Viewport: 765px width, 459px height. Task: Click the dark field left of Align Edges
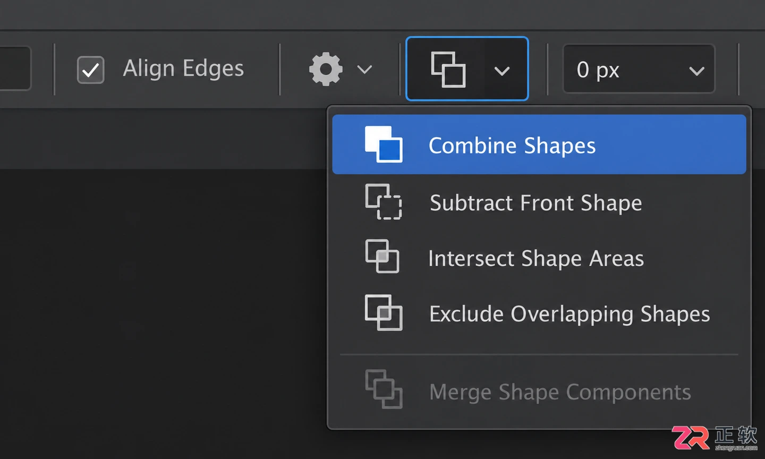tap(15, 69)
